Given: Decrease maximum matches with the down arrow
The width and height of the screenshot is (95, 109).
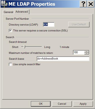Looking at the screenshot, I should 87,53.
